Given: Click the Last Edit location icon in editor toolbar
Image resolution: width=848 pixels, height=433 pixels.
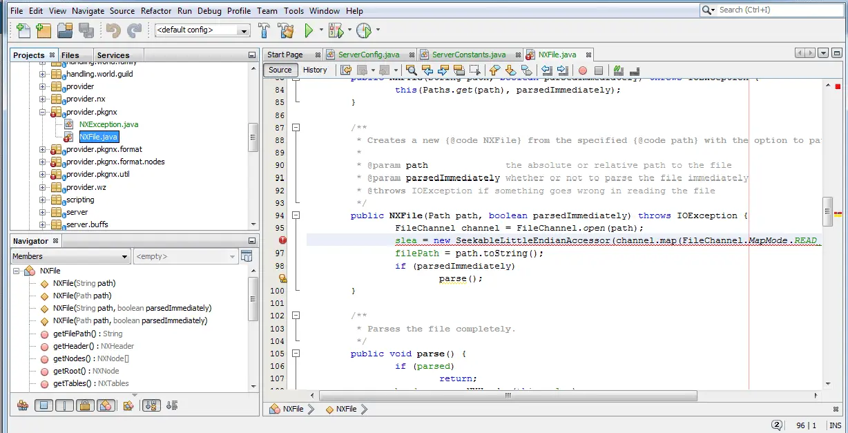Looking at the screenshot, I should click(345, 70).
